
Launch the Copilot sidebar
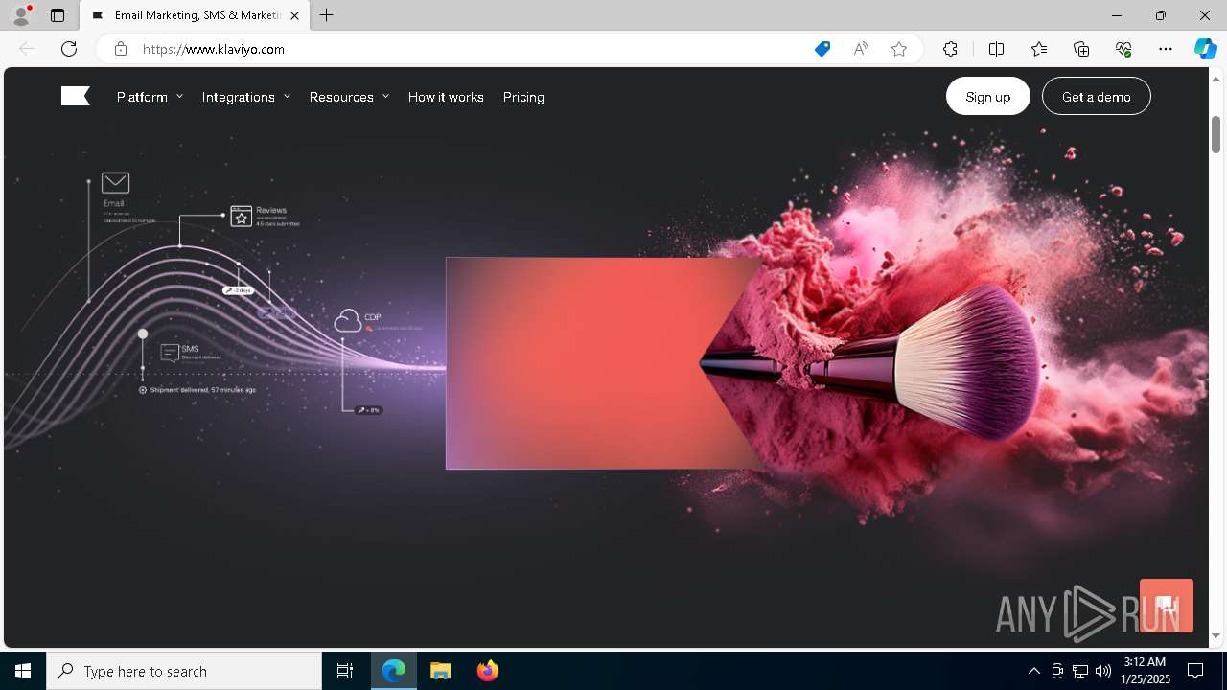(1205, 49)
